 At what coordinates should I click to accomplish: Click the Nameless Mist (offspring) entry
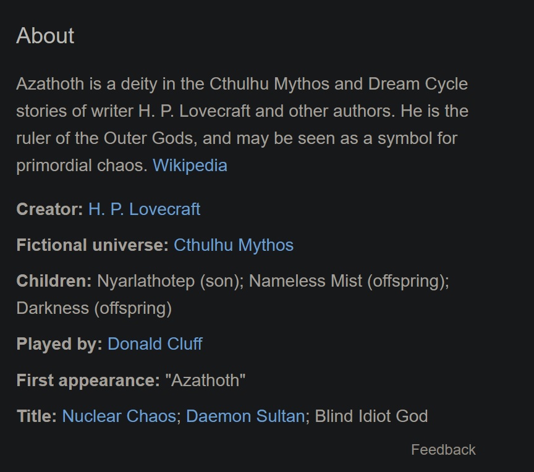(349, 282)
